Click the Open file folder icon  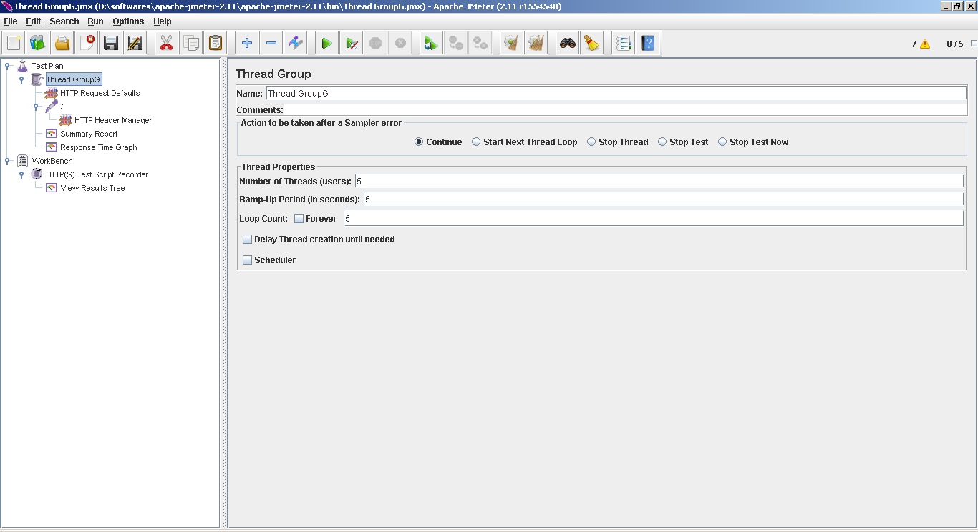(x=62, y=43)
